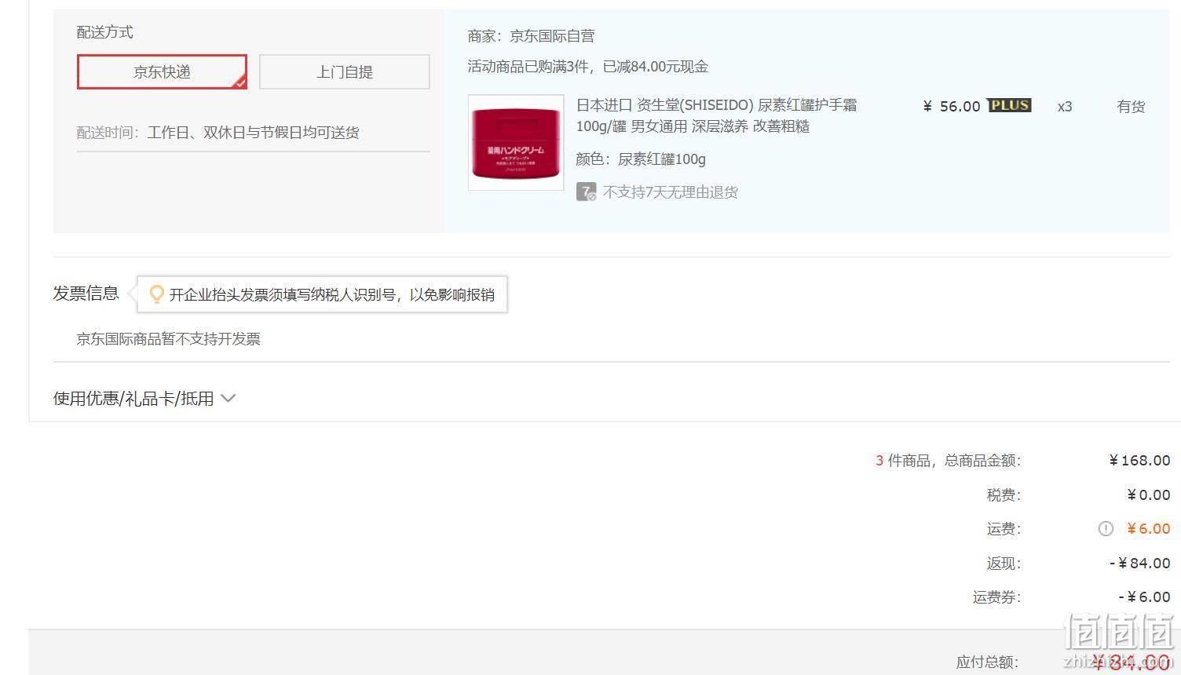The width and height of the screenshot is (1181, 675).
Task: Expand 使用优惠/礼品卡/抵用 section
Action: tap(144, 398)
